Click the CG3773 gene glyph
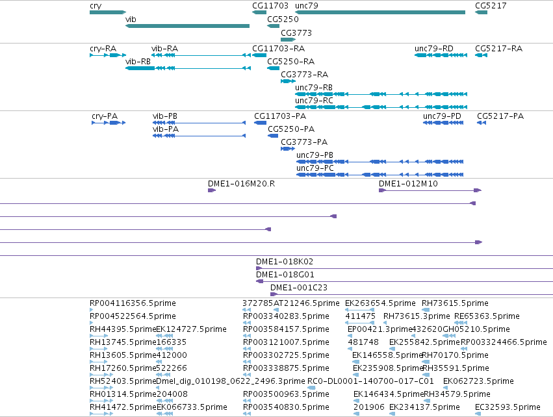The width and height of the screenshot is (553, 417). (x=288, y=40)
